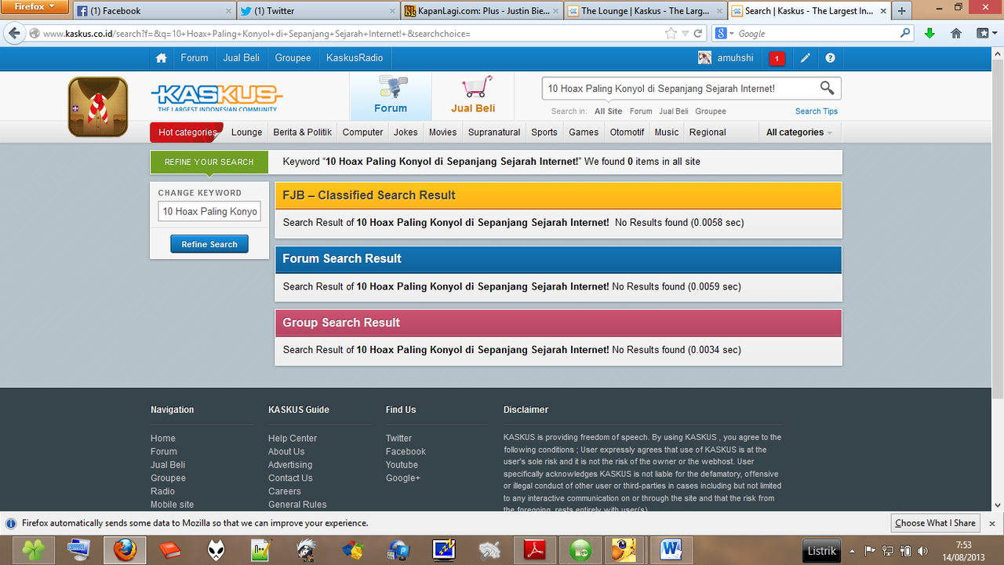Select Jual Beli search scope

(x=674, y=111)
